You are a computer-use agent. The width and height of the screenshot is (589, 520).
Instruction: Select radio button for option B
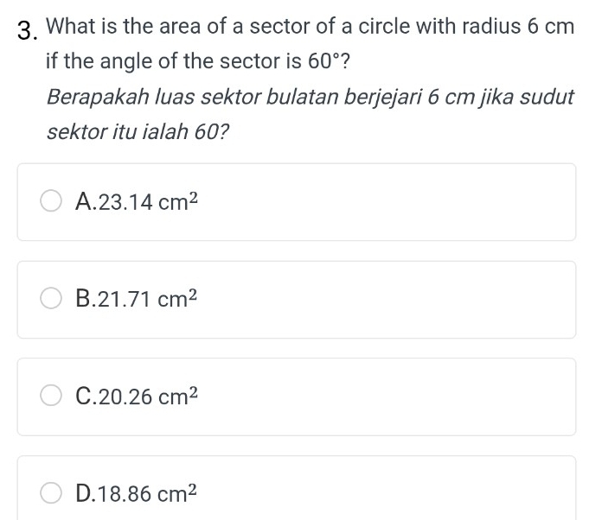coord(51,298)
